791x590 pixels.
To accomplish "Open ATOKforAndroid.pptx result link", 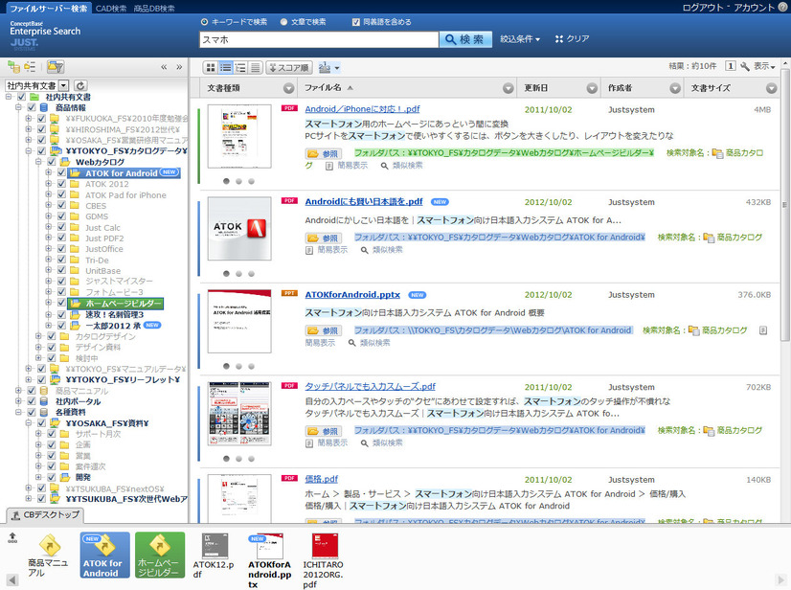I will coord(352,295).
